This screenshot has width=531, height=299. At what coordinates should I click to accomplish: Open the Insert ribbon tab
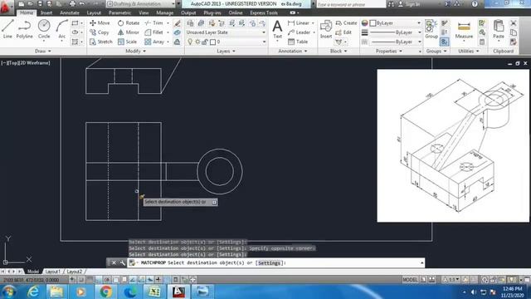click(46, 12)
